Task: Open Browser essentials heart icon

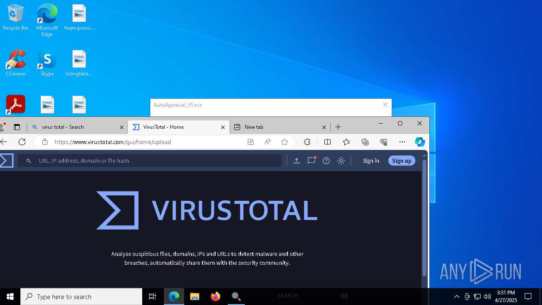Action: (384, 142)
